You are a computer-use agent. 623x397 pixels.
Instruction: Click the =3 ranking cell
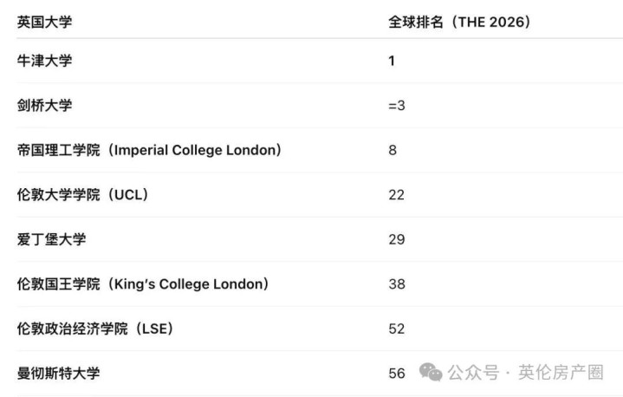pos(397,106)
